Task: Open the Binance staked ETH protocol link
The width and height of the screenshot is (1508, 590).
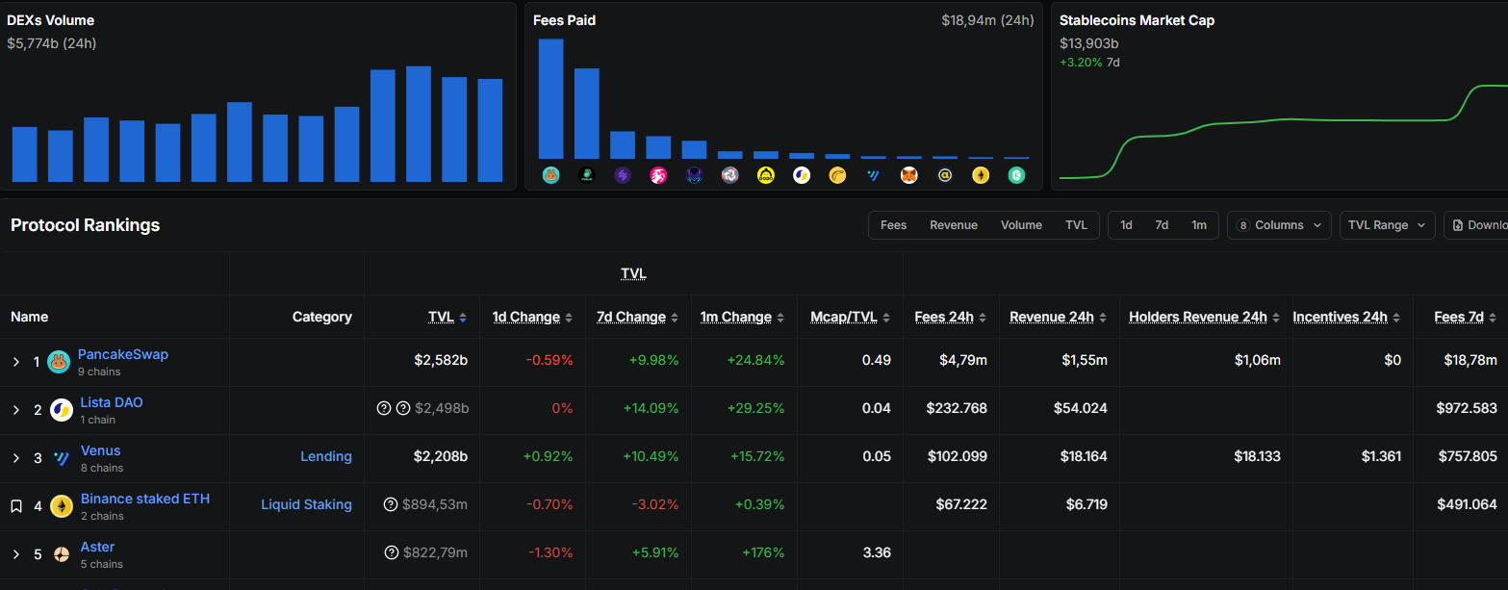Action: click(x=145, y=499)
